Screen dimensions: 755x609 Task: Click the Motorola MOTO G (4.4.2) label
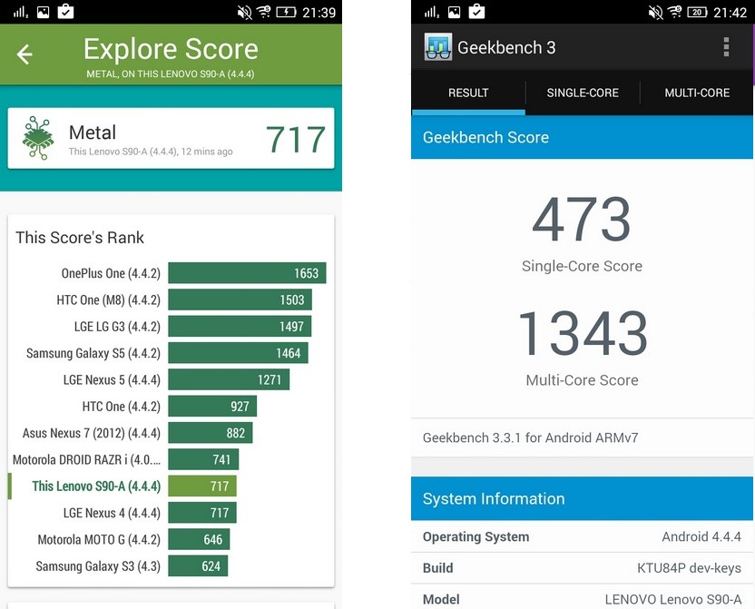click(x=99, y=540)
